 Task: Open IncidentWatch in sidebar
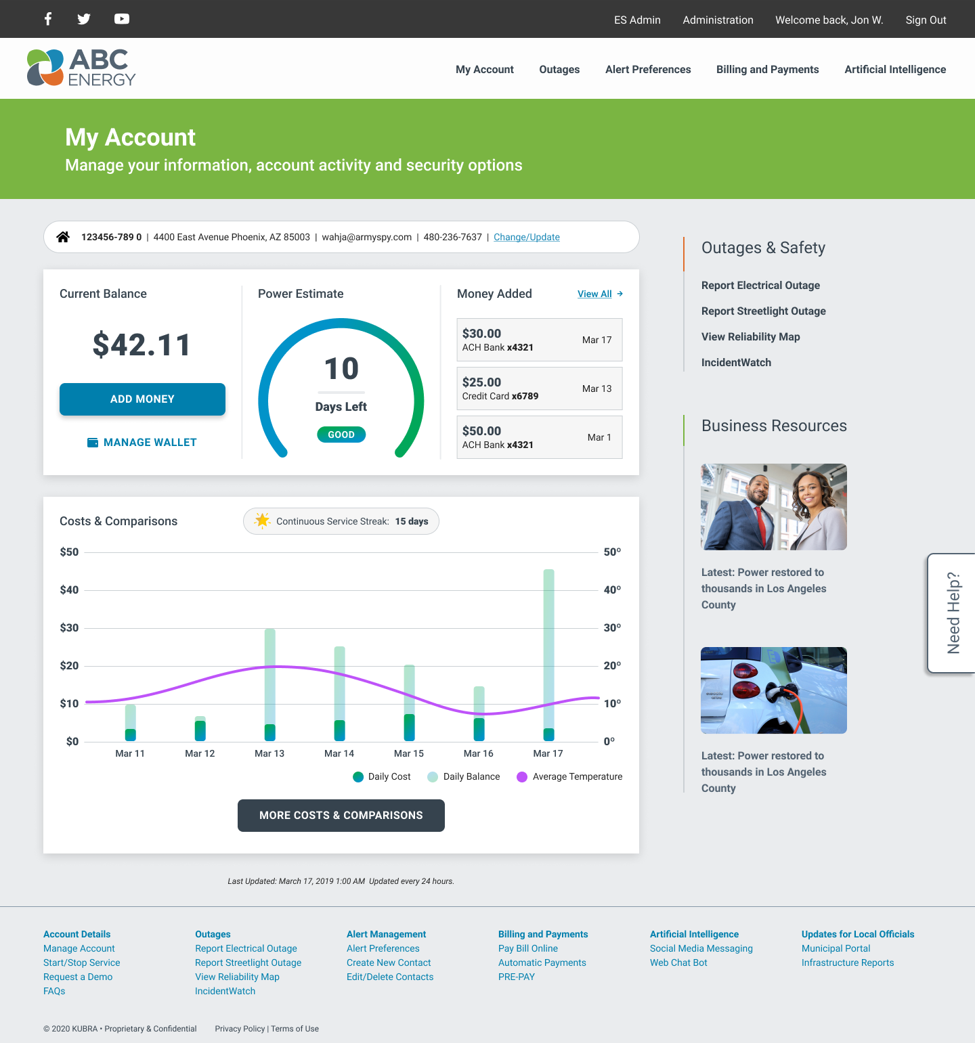(x=736, y=363)
